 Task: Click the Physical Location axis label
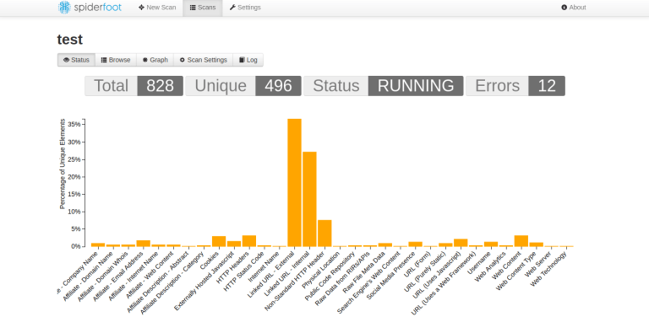(x=321, y=270)
